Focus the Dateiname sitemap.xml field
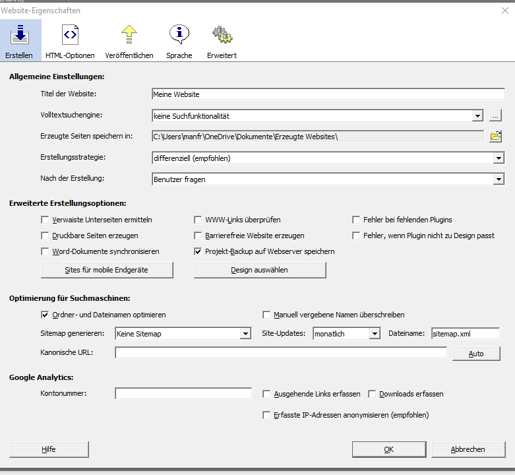Screen dimensions: 515x475 (466, 333)
